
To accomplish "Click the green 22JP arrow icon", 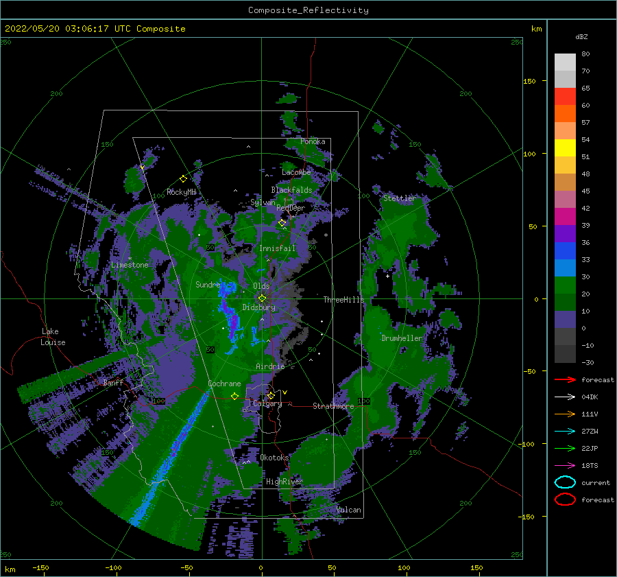I will [x=565, y=448].
